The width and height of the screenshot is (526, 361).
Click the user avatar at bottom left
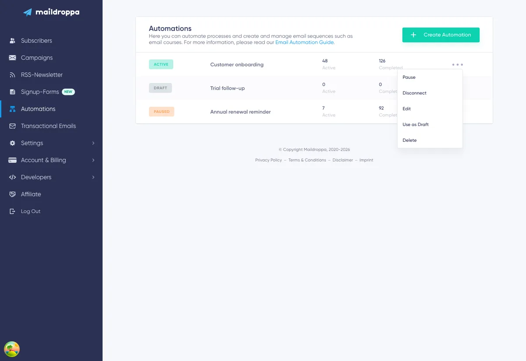click(12, 349)
